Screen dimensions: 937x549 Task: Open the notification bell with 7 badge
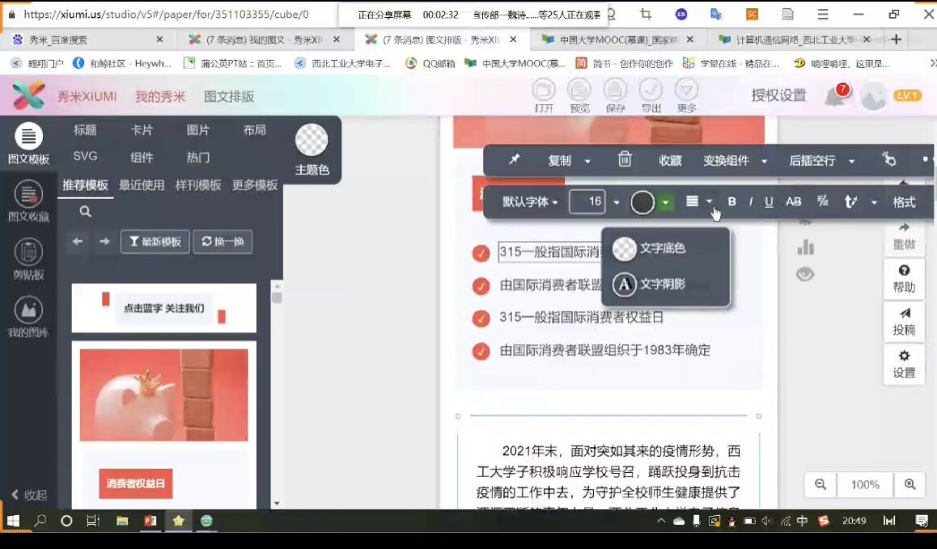point(835,96)
